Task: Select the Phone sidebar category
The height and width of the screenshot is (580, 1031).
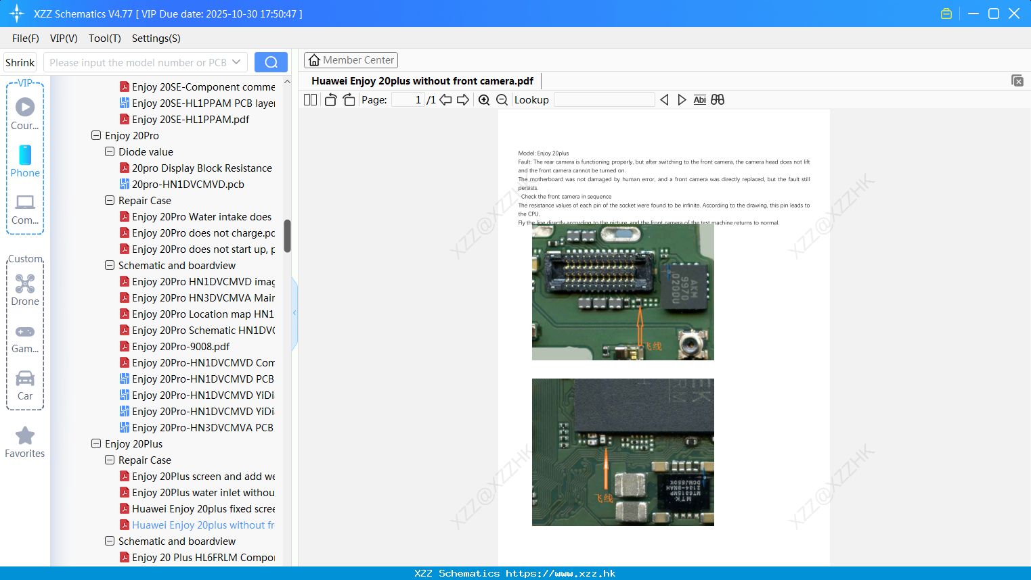Action: [x=25, y=162]
